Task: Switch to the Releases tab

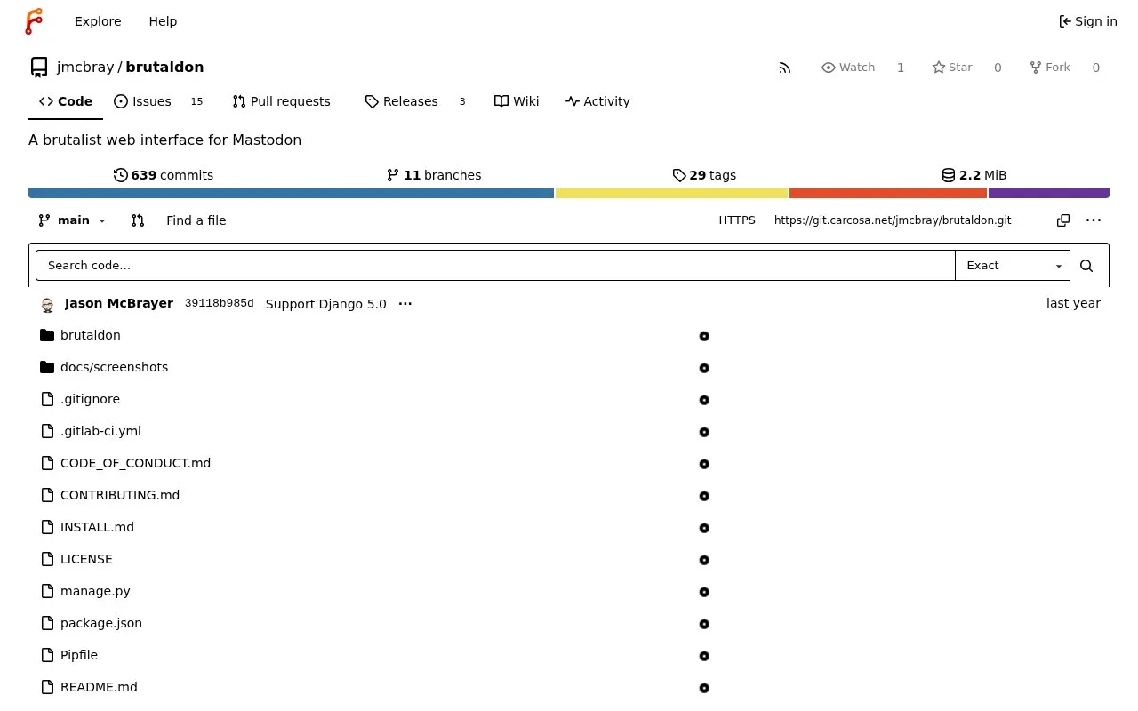Action: 415,101
